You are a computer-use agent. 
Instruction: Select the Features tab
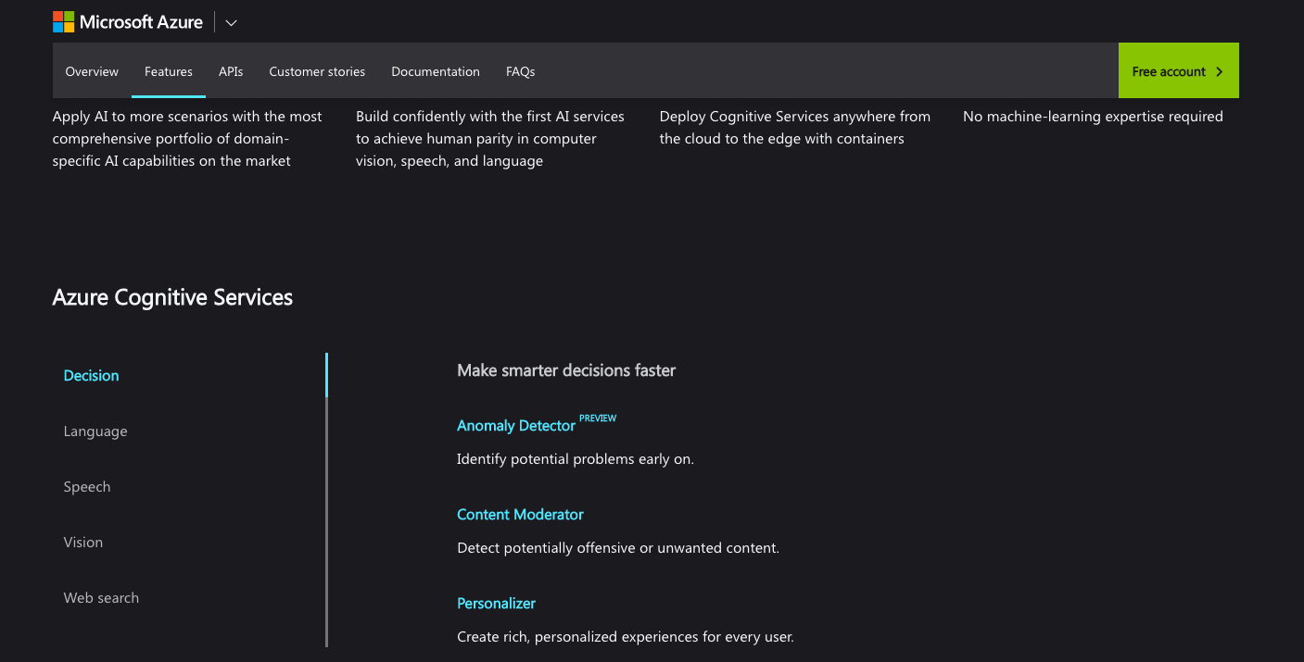coord(169,71)
